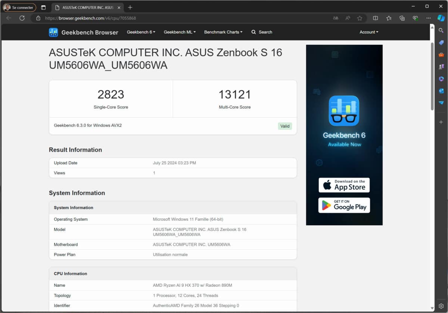Click the page vertical scrollbar thumb

click(432, 76)
